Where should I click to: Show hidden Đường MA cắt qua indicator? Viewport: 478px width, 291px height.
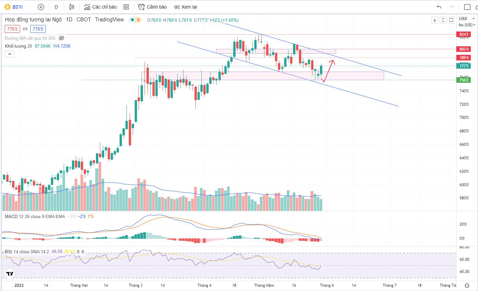[x=61, y=38]
